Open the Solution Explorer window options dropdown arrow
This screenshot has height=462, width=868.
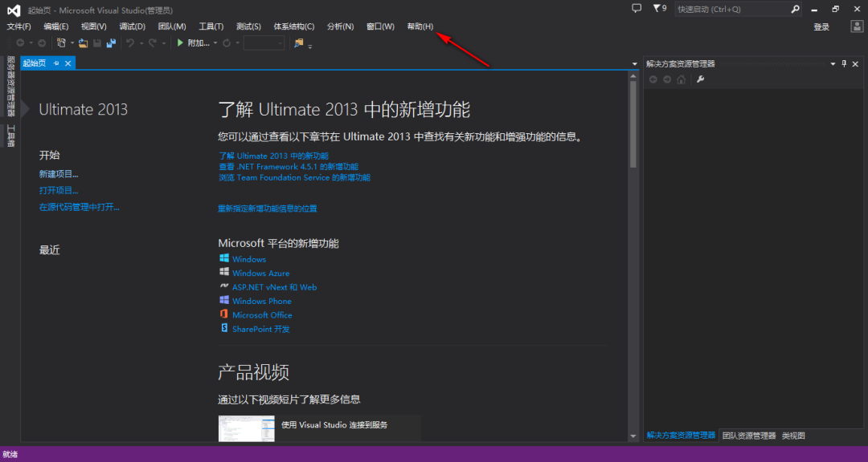point(833,64)
